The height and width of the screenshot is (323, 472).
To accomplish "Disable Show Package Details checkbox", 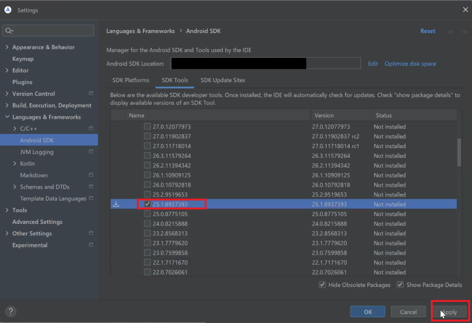I will (400, 285).
